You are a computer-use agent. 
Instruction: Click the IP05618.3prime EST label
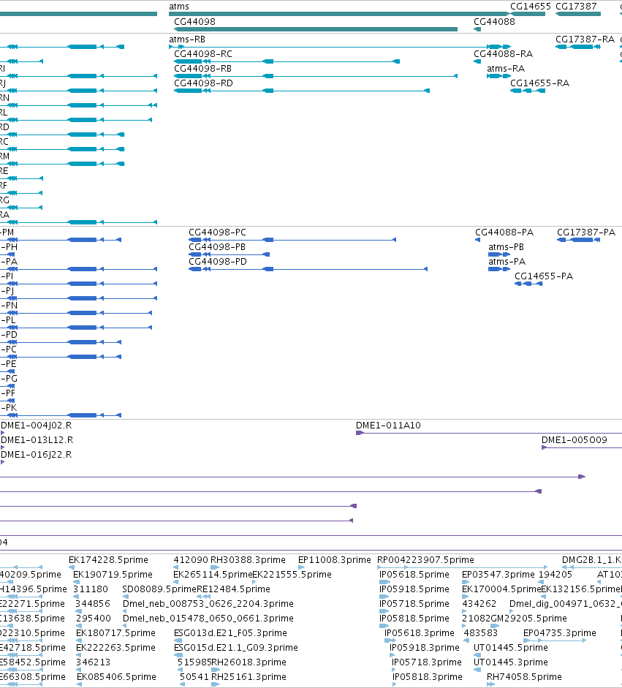420,633
